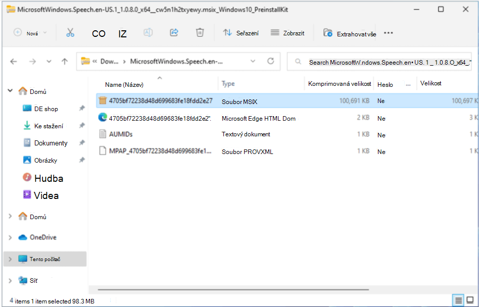479x307 pixels.
Task: Click the Edge HTML file icon
Action: (103, 117)
